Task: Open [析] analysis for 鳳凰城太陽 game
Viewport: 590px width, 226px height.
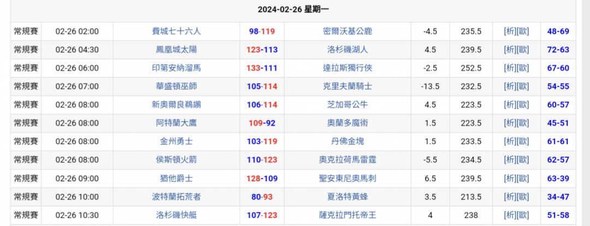Action: (x=510, y=50)
